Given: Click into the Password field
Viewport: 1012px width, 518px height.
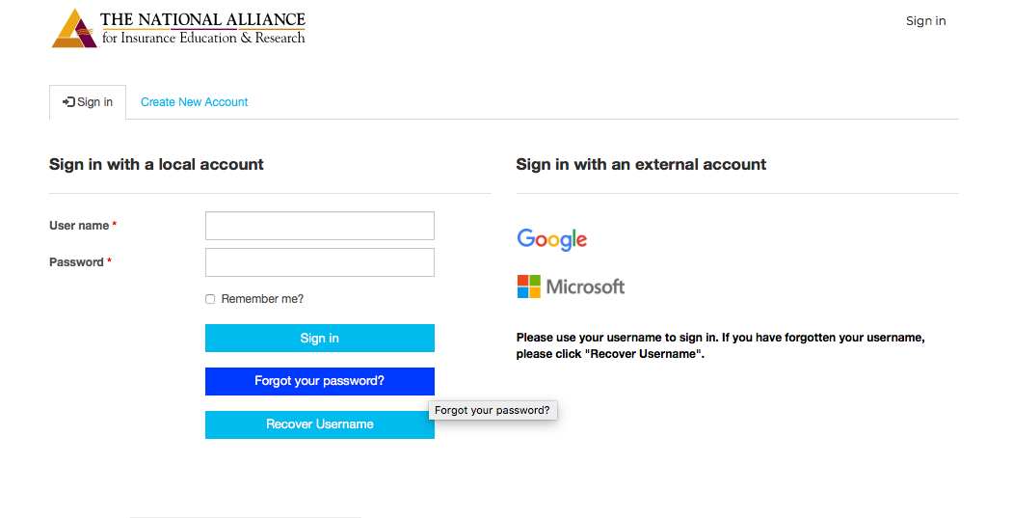Looking at the screenshot, I should point(319,262).
